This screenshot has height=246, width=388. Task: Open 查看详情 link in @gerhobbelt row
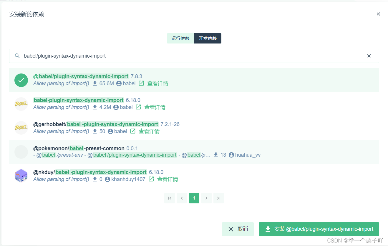click(x=149, y=131)
